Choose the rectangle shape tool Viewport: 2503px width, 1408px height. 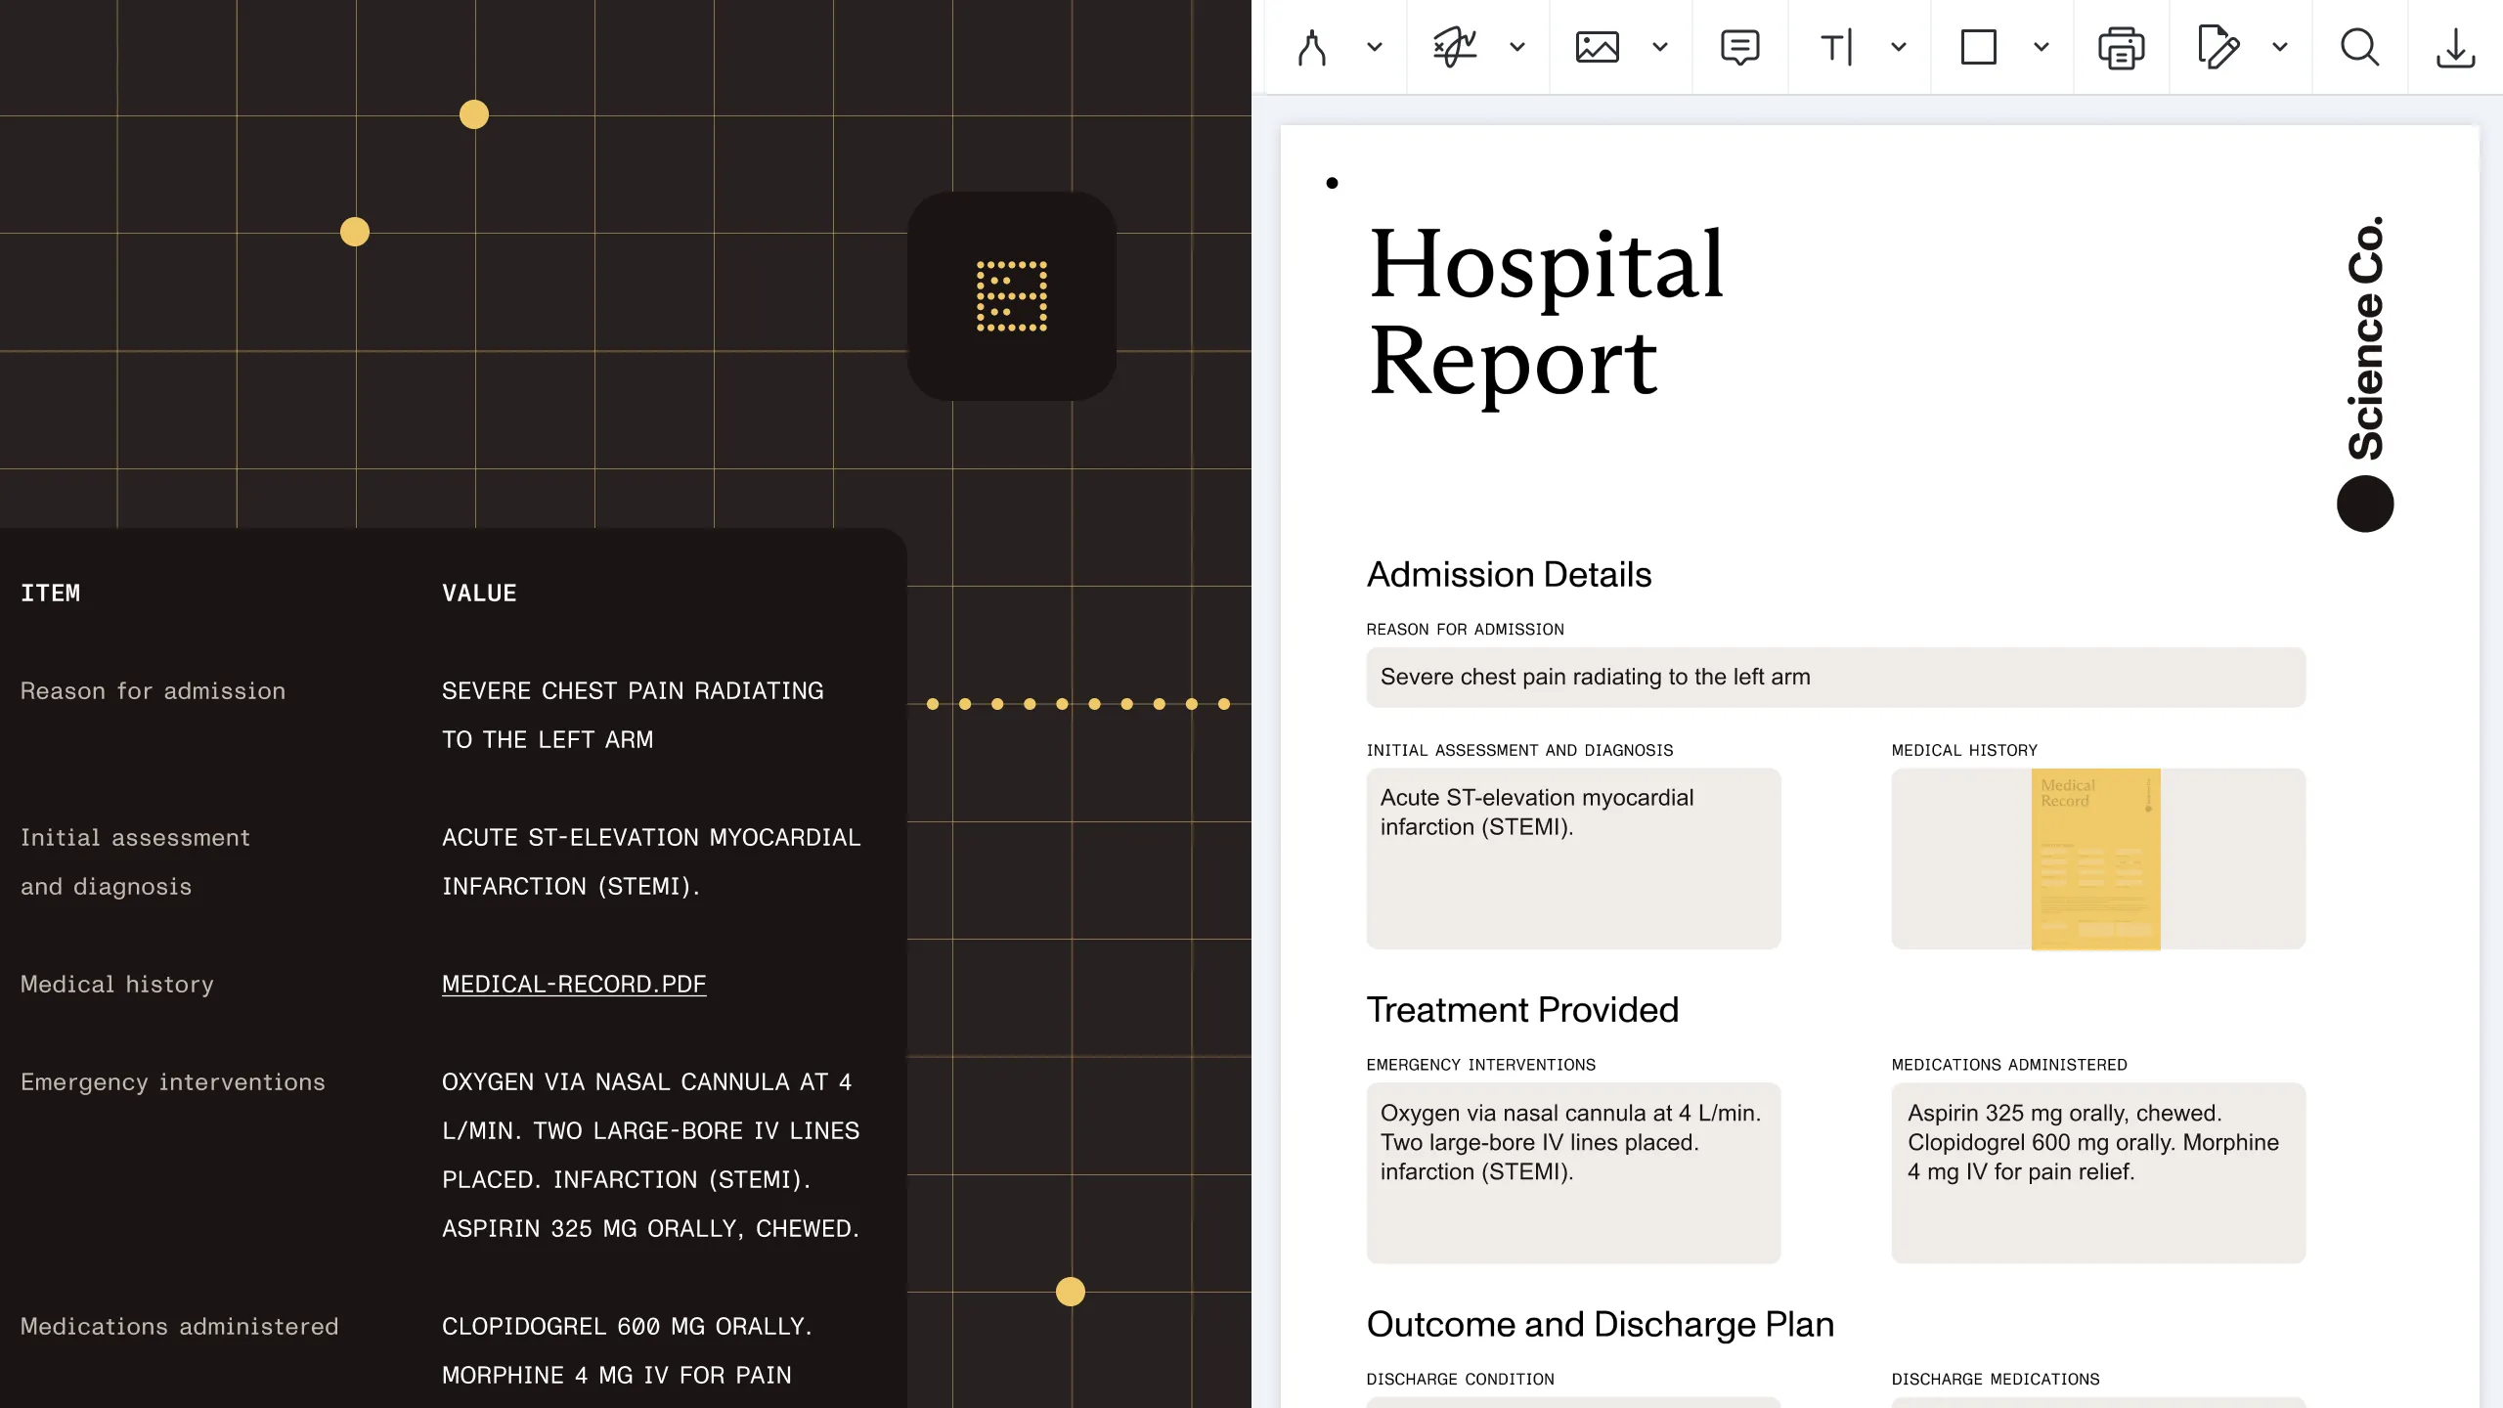click(x=1979, y=47)
